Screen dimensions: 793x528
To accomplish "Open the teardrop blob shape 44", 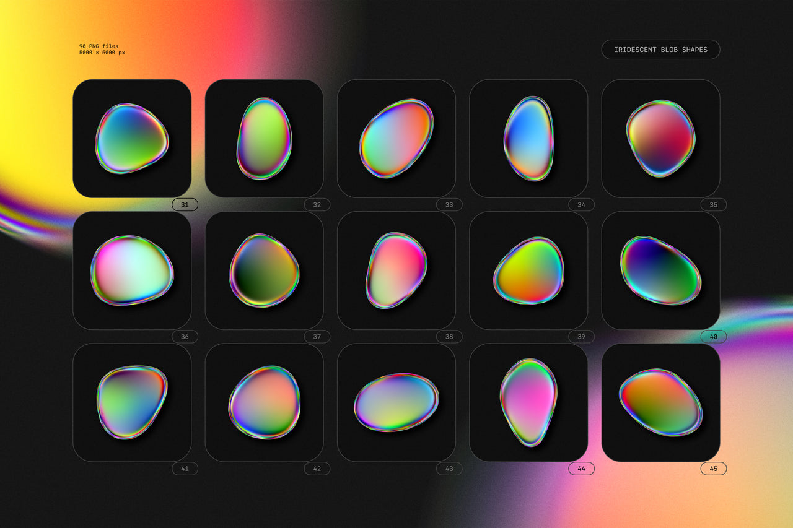I will click(529, 401).
